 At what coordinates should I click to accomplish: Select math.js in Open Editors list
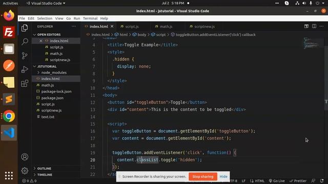(56, 54)
